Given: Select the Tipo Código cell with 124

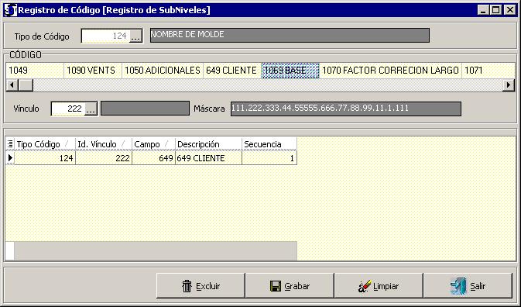Looking at the screenshot, I should (x=45, y=157).
